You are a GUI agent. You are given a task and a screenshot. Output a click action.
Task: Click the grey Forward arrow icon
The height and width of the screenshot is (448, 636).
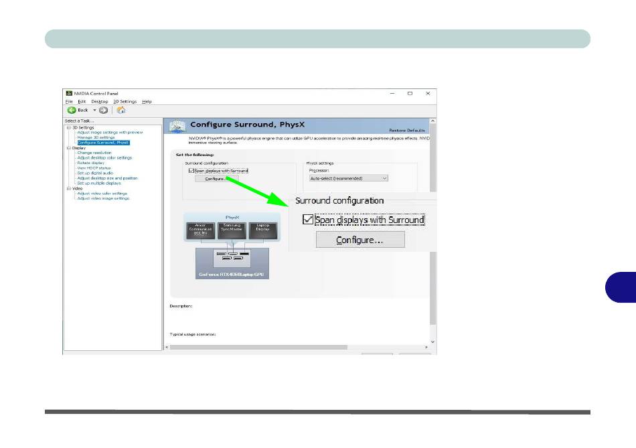point(103,110)
